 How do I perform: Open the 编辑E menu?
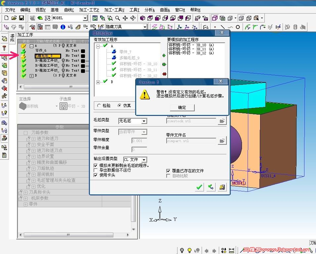coord(25,10)
